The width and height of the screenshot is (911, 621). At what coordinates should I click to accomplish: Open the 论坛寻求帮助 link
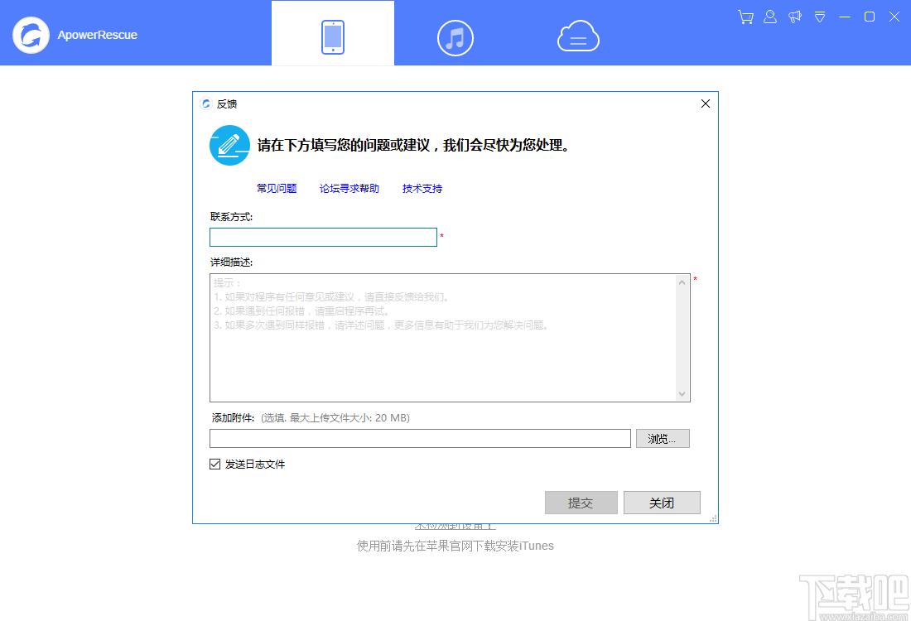tap(349, 188)
